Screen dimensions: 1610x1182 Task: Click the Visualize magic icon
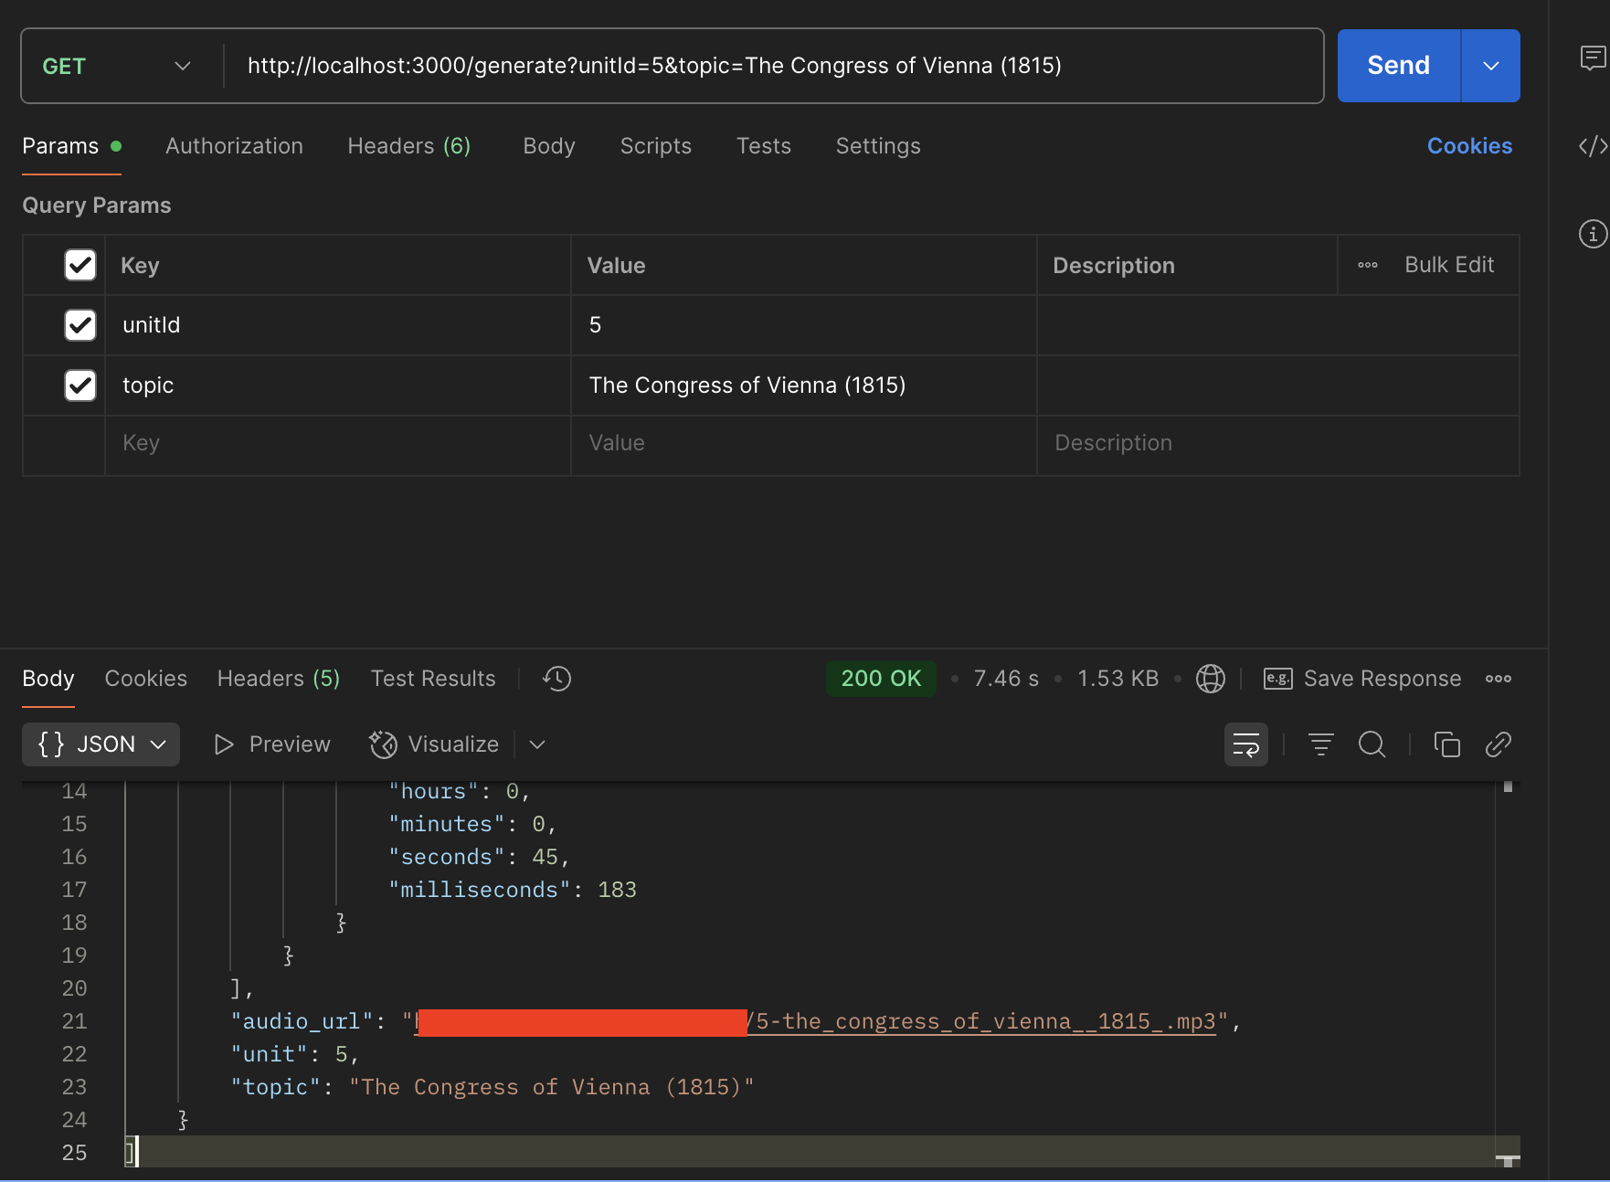(x=384, y=744)
